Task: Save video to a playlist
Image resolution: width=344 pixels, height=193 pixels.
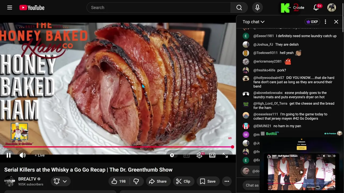Action: pos(208,181)
